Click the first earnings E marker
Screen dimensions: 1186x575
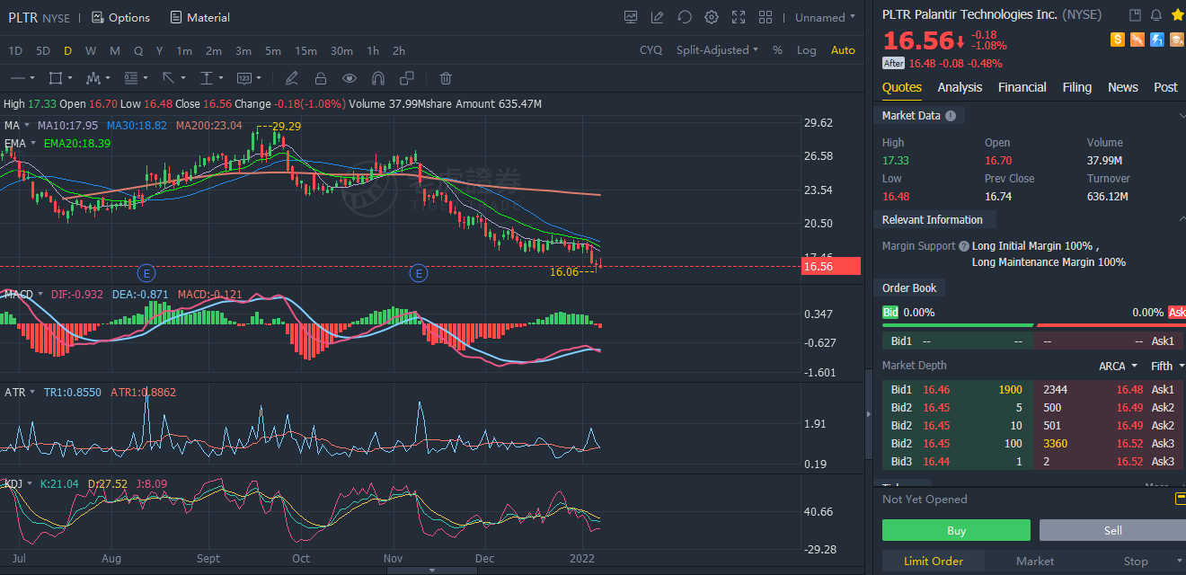[146, 271]
